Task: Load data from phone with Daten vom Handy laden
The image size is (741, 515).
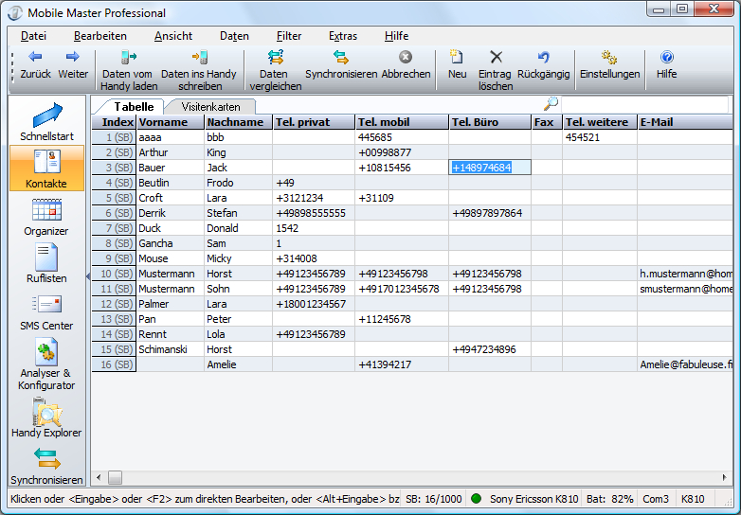Action: 127,59
